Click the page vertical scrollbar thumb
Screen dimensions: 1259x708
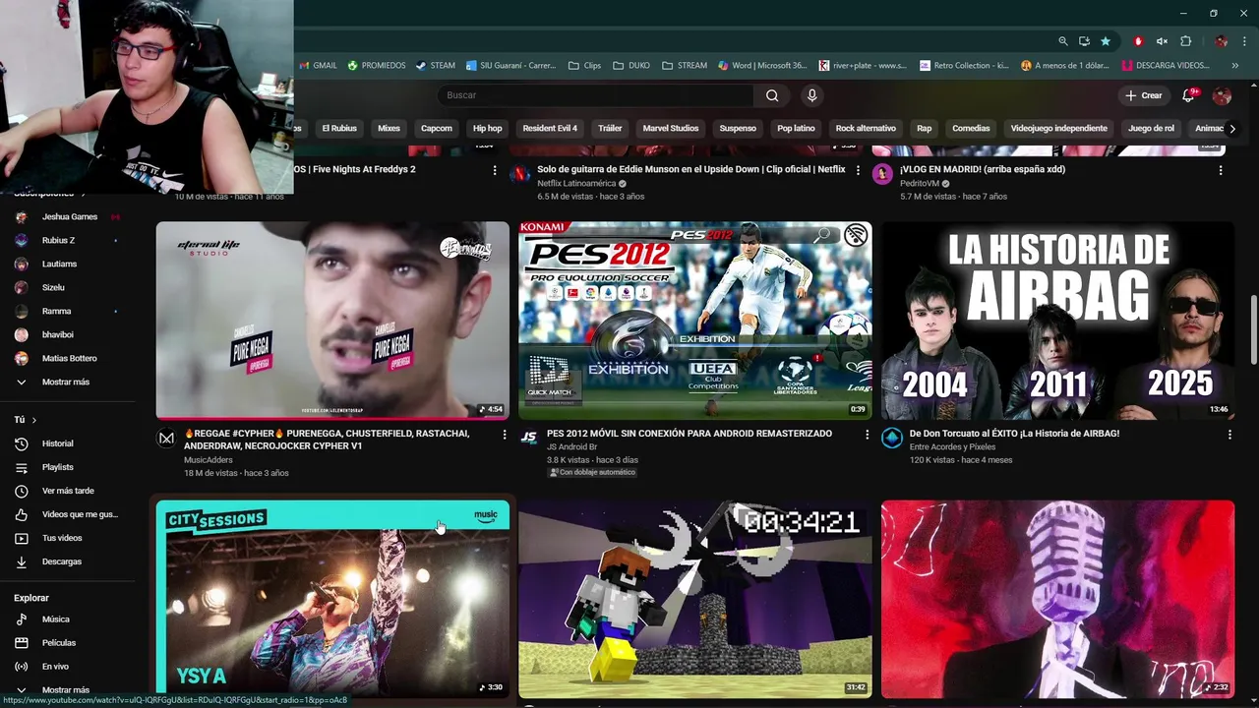[1253, 329]
